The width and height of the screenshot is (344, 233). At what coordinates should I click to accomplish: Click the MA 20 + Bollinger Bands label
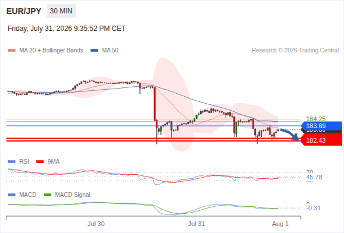point(51,51)
